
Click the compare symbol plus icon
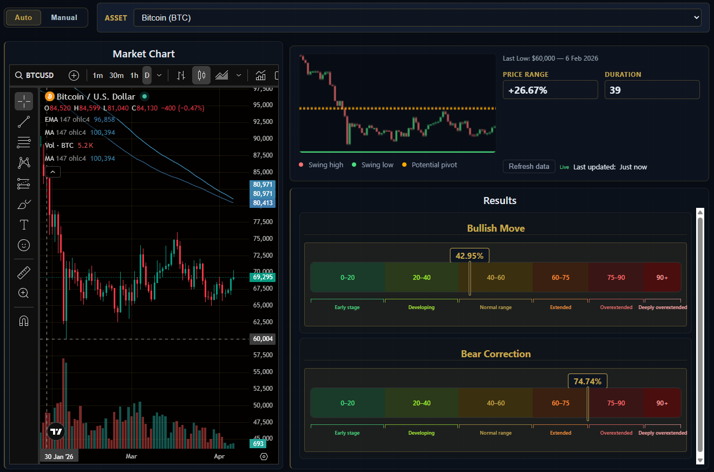(74, 75)
